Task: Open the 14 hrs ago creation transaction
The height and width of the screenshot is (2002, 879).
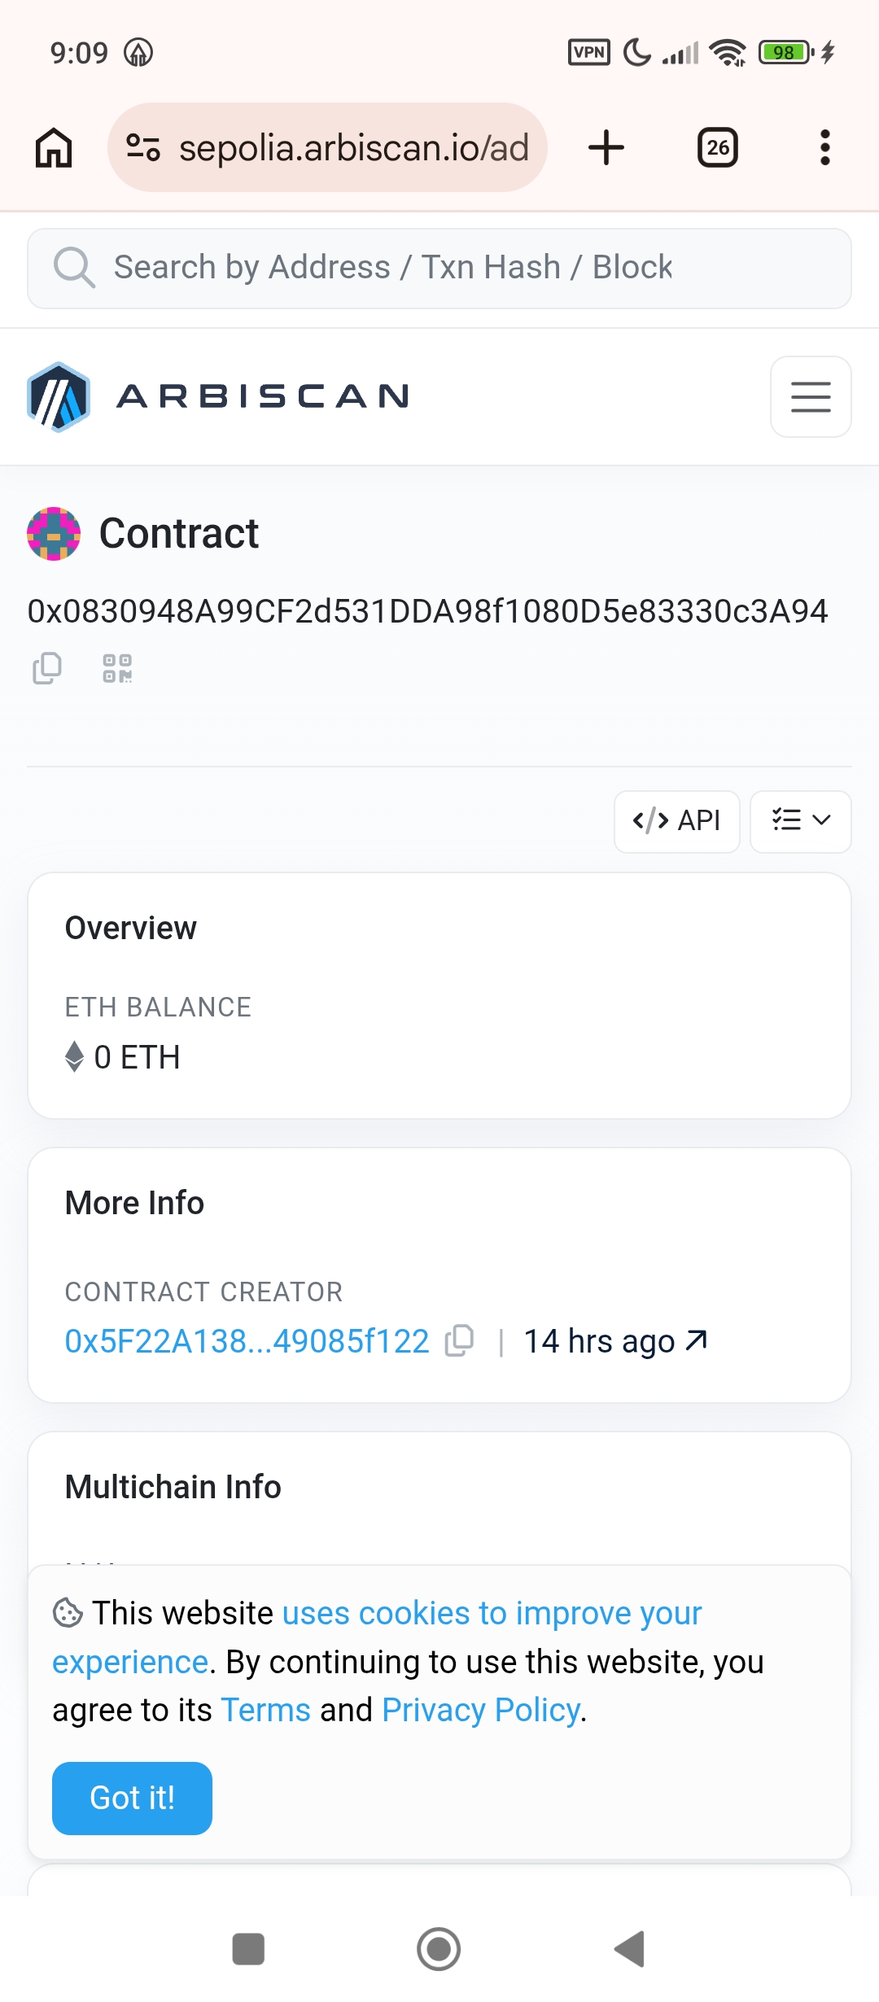Action: (615, 1341)
